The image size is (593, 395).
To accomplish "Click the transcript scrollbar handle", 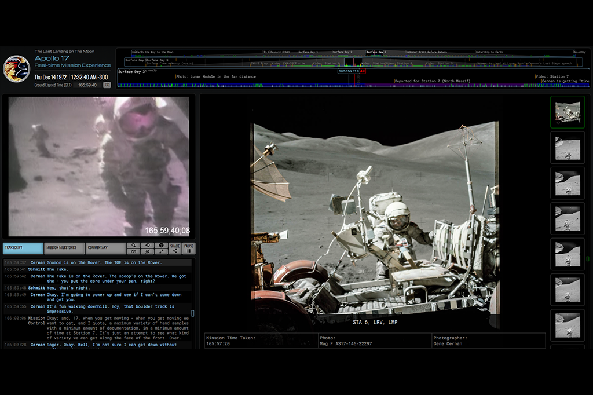I will [192, 313].
